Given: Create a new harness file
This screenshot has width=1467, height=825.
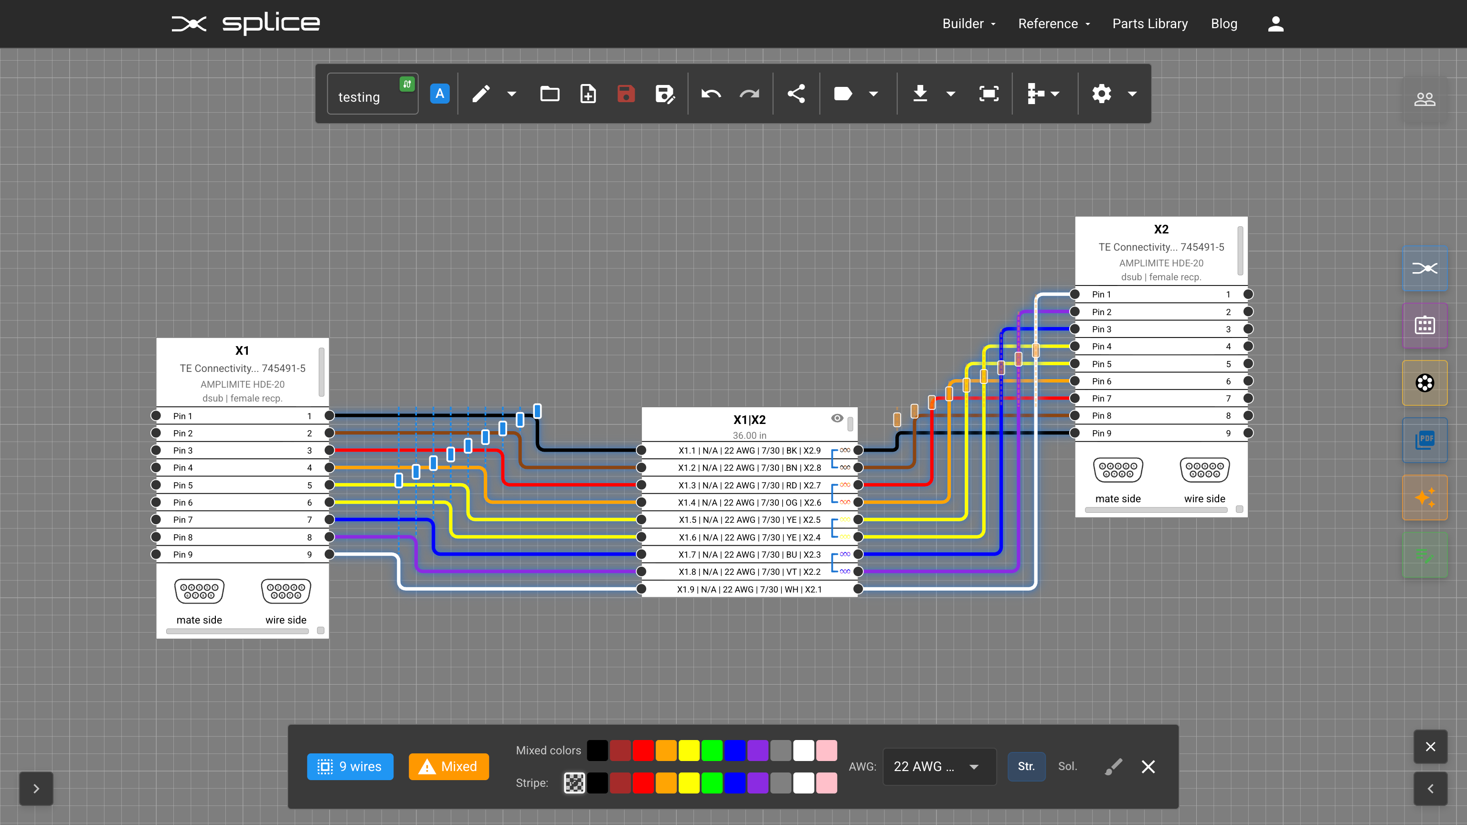Looking at the screenshot, I should (588, 94).
